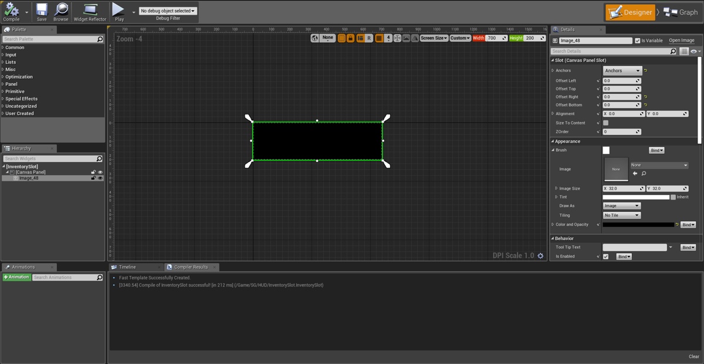Toggle Image_48 visibility eye in hierarchy
The width and height of the screenshot is (704, 364).
tap(100, 178)
